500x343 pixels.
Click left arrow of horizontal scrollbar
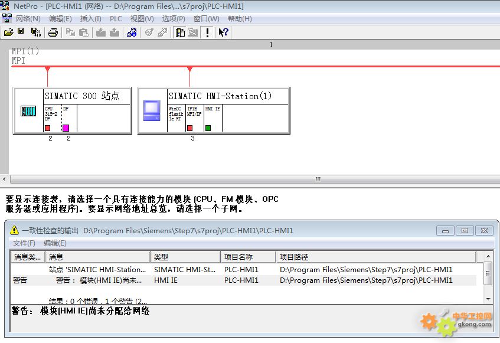click(x=4, y=179)
